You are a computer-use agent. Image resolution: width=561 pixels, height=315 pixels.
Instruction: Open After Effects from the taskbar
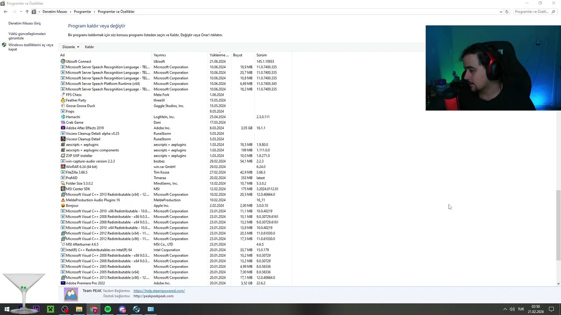pyautogui.click(x=36, y=309)
